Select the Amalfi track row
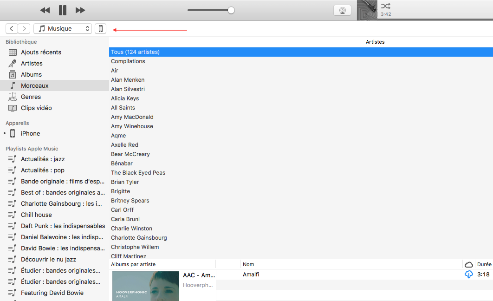Image resolution: width=493 pixels, height=301 pixels. 354,275
